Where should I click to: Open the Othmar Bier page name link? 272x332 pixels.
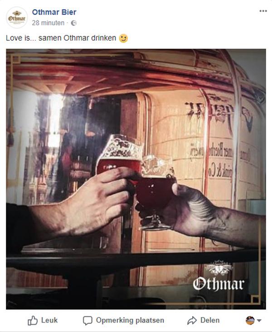[x=54, y=12]
